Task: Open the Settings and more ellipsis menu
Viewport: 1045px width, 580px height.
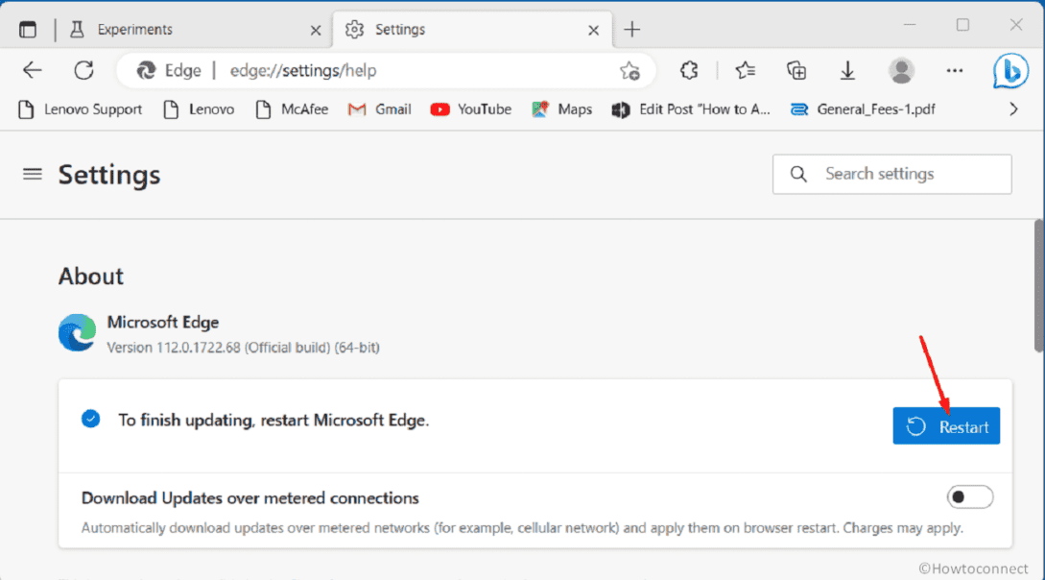Action: [x=955, y=69]
